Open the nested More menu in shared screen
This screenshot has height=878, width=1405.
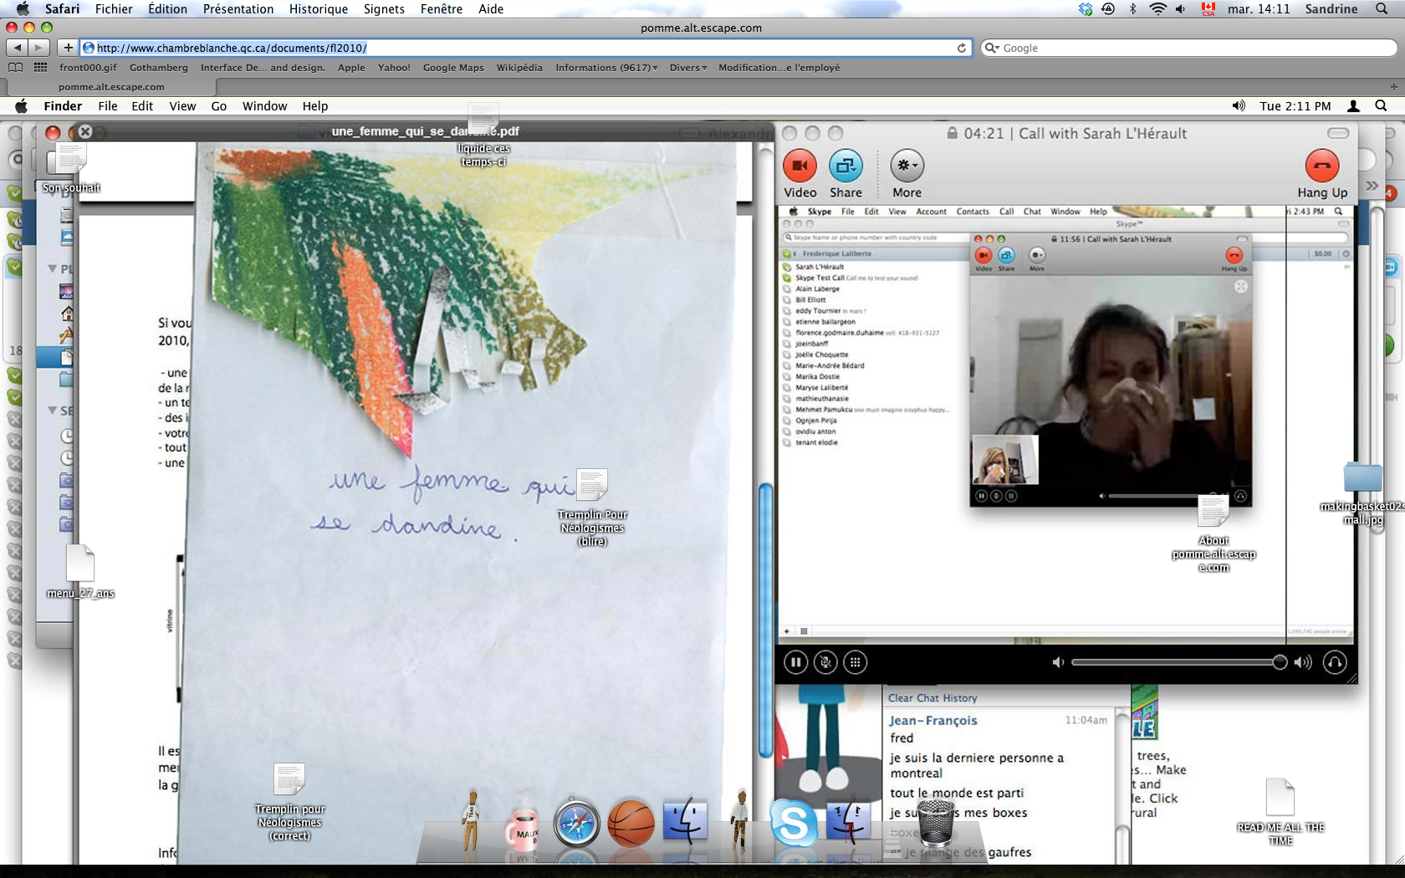(1037, 256)
